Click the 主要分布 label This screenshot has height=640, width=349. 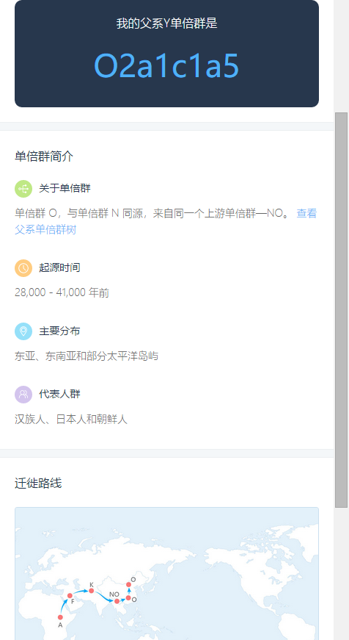coord(59,331)
